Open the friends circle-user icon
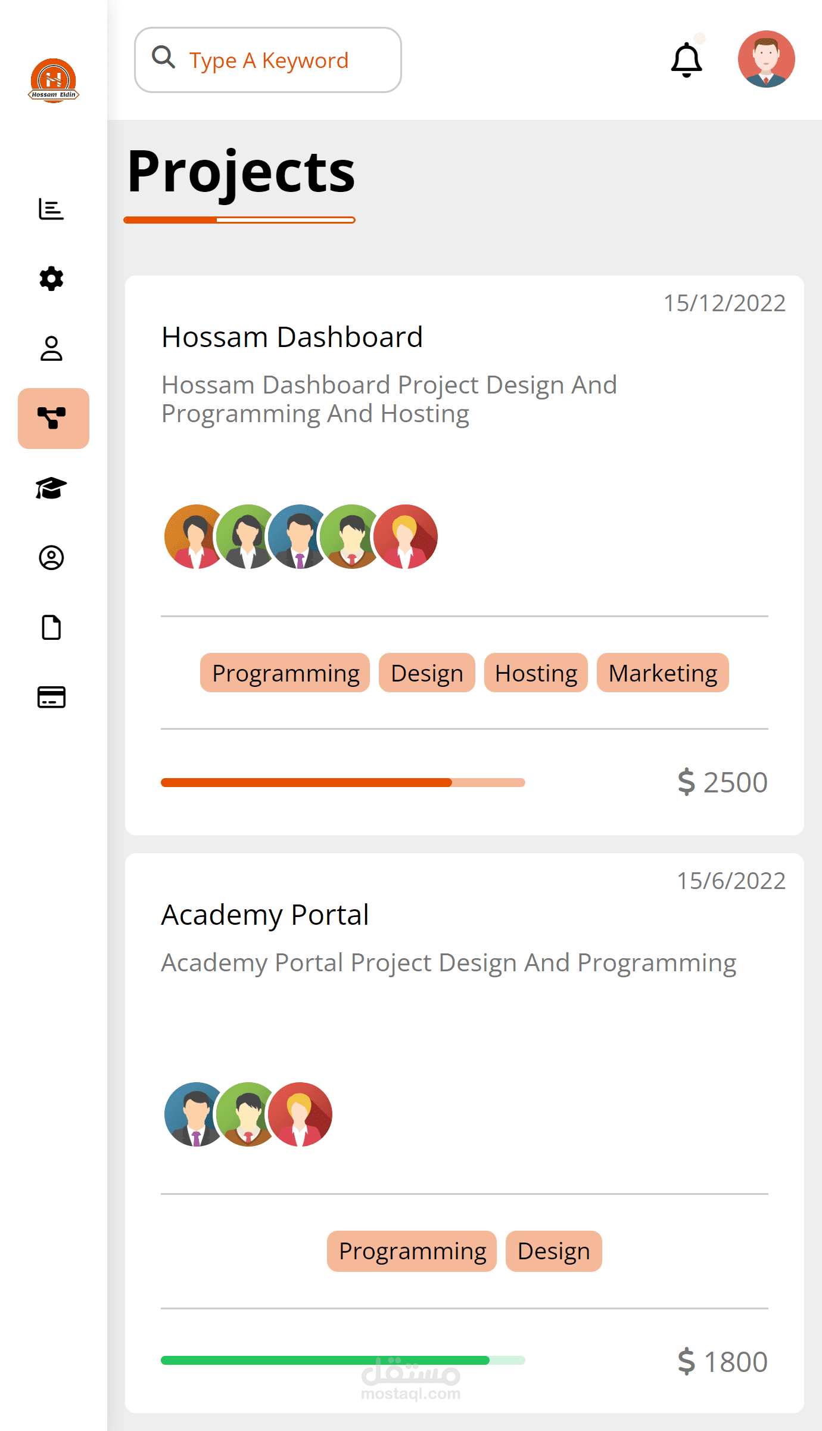The image size is (822, 1431). coord(51,557)
